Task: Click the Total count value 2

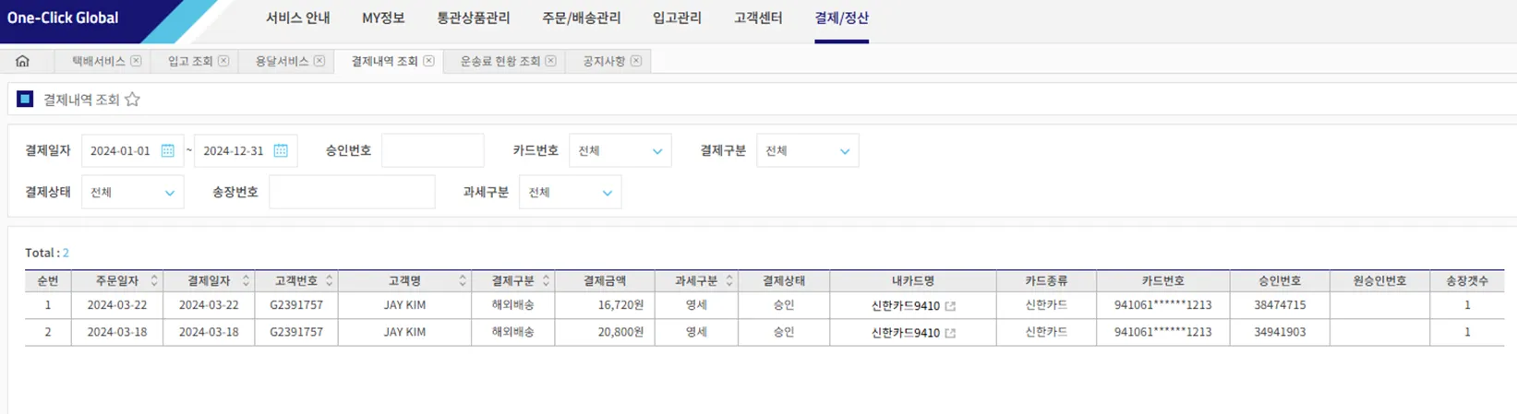Action: (66, 253)
